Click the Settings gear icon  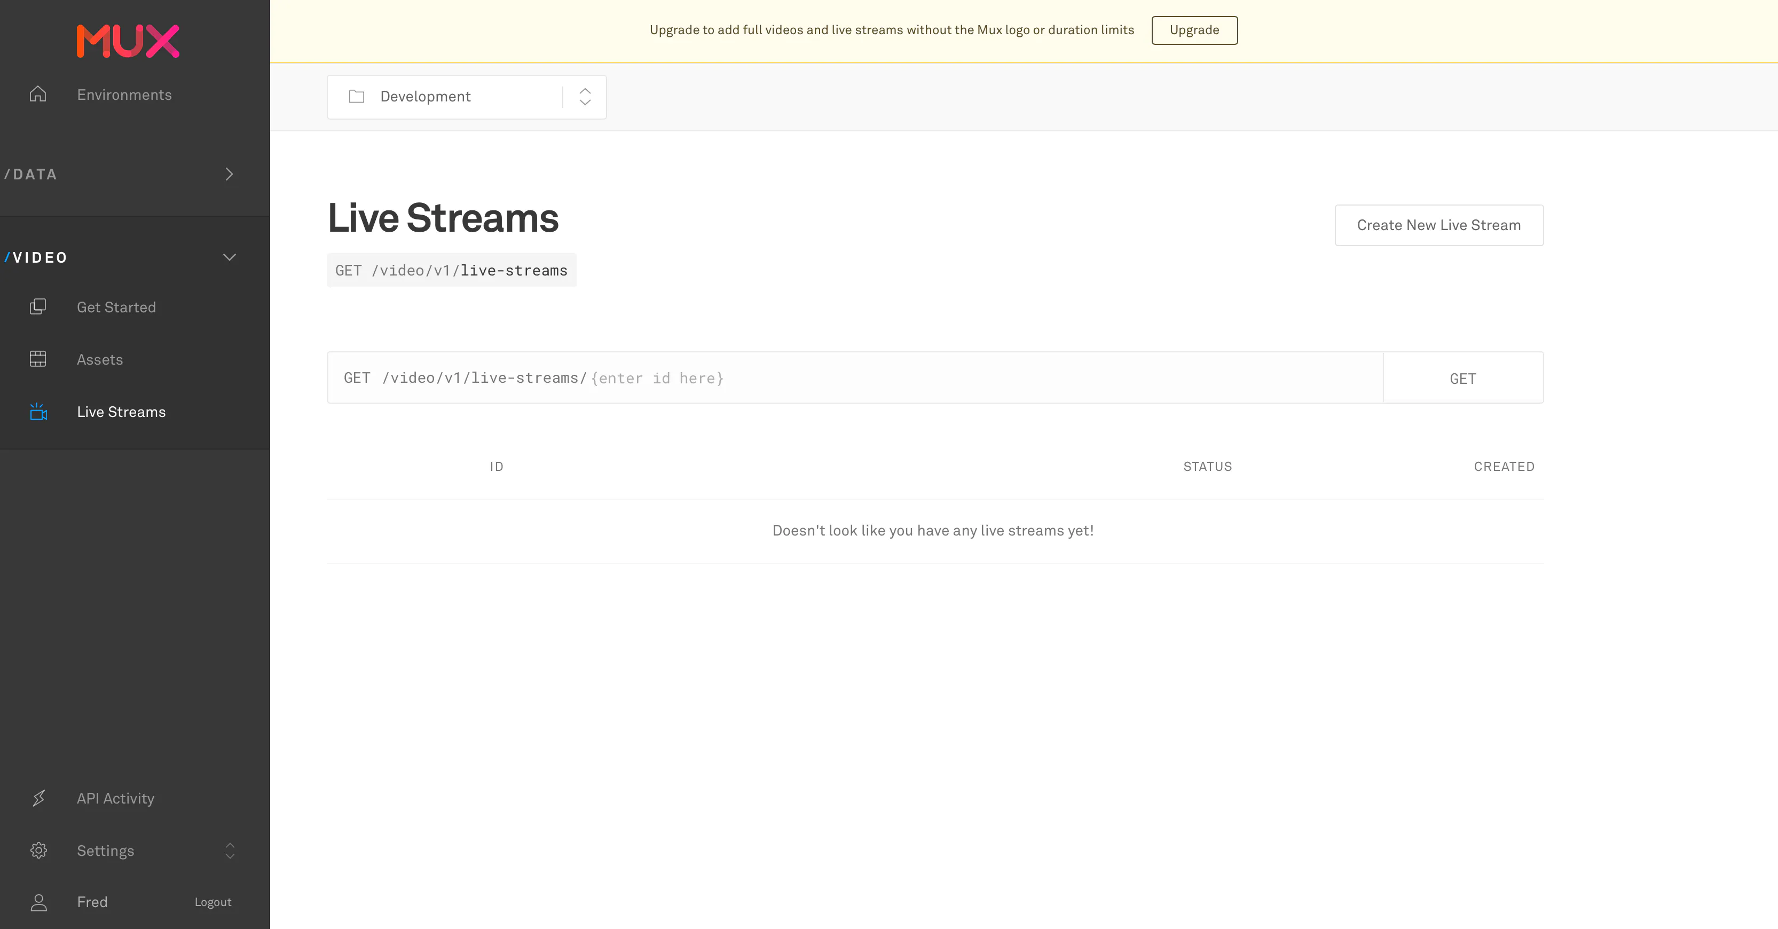(x=38, y=851)
